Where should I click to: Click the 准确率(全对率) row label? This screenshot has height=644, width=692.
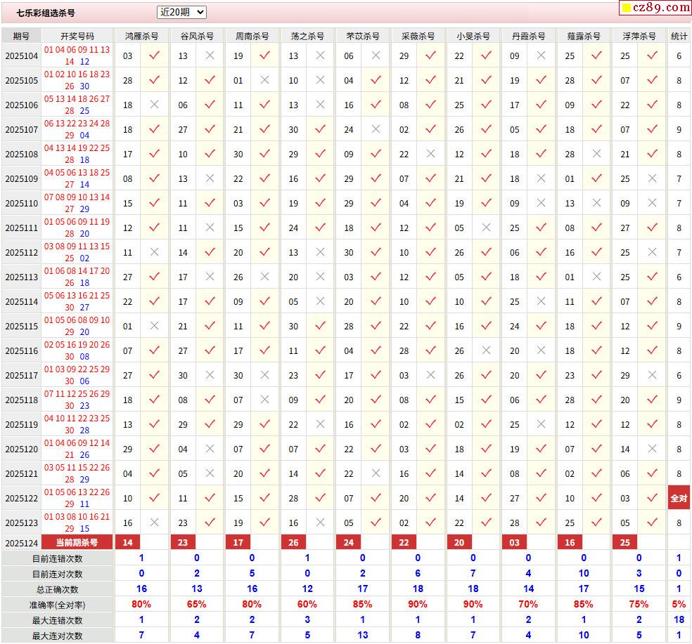click(57, 605)
